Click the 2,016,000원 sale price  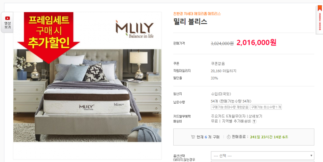coord(256,43)
